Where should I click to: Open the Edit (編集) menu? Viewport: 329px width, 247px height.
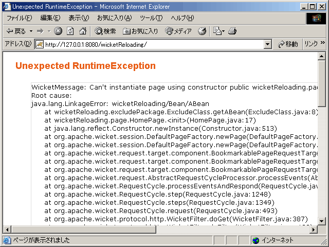point(50,18)
